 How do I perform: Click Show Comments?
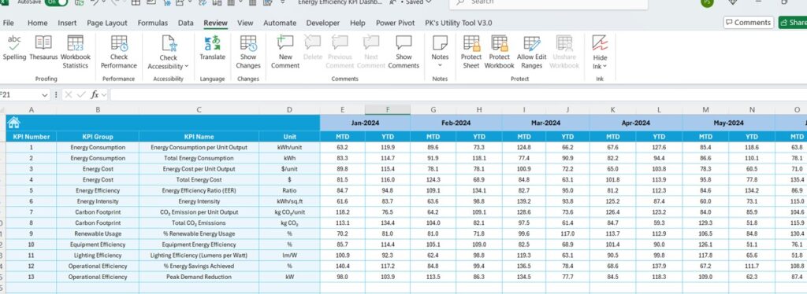(403, 52)
